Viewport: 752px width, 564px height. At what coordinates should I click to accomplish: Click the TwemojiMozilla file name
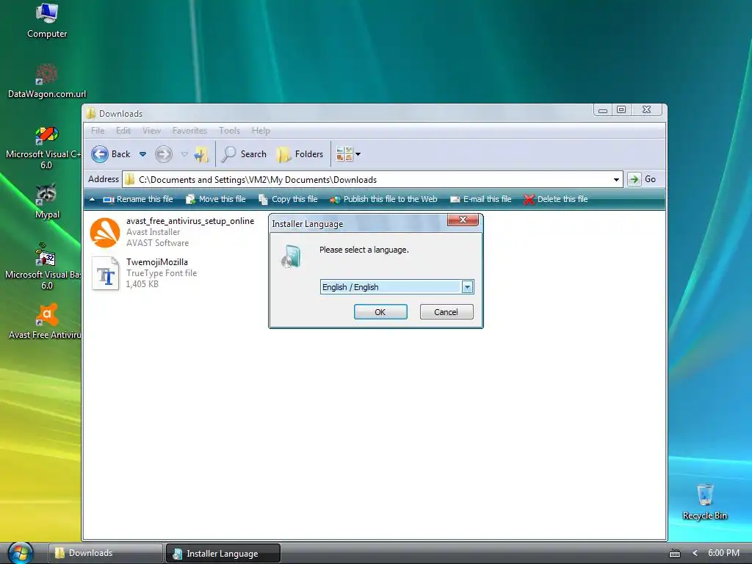(x=157, y=262)
